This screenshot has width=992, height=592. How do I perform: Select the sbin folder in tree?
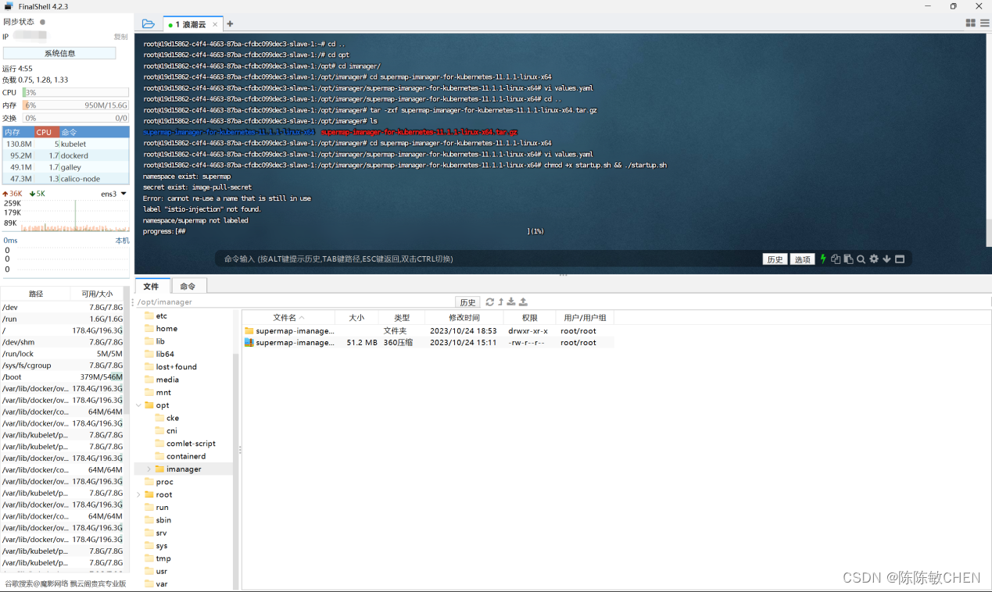158,520
